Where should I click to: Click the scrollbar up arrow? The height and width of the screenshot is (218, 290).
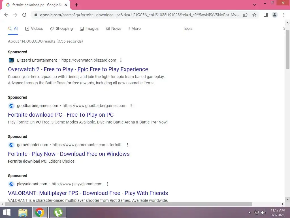287,23
